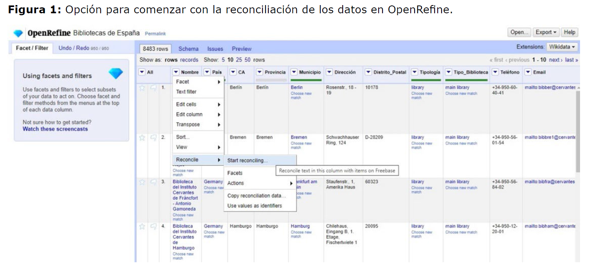Show 50 rows per page

click(x=248, y=60)
